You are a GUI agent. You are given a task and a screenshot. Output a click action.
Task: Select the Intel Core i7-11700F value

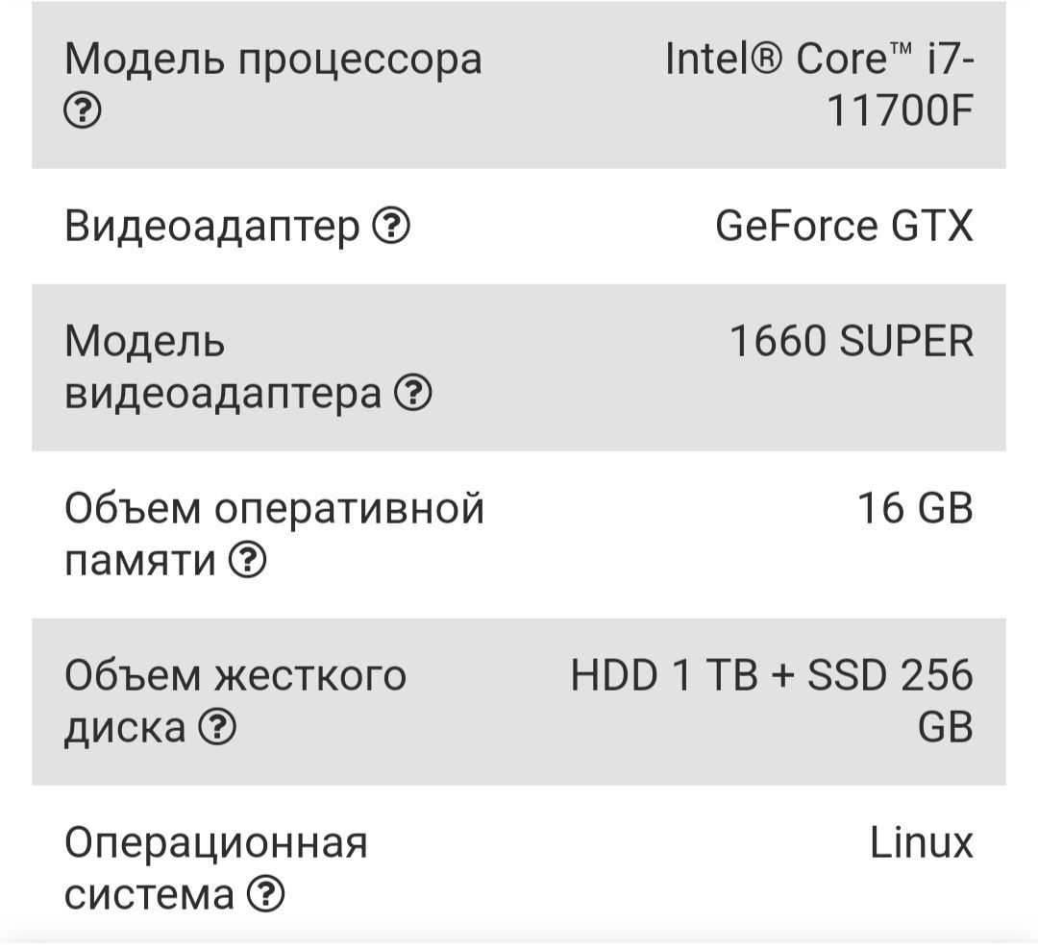pos(819,84)
